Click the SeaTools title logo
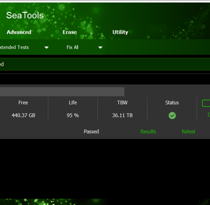Viewport: 210px width, 205px height. click(x=25, y=15)
